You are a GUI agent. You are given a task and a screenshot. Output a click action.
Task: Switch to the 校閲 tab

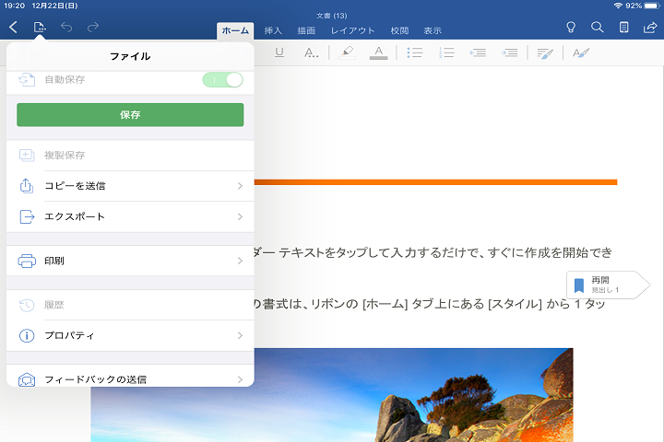pos(399,30)
